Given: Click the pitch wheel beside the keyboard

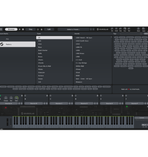Looking at the screenshot, I should pos(7,122).
